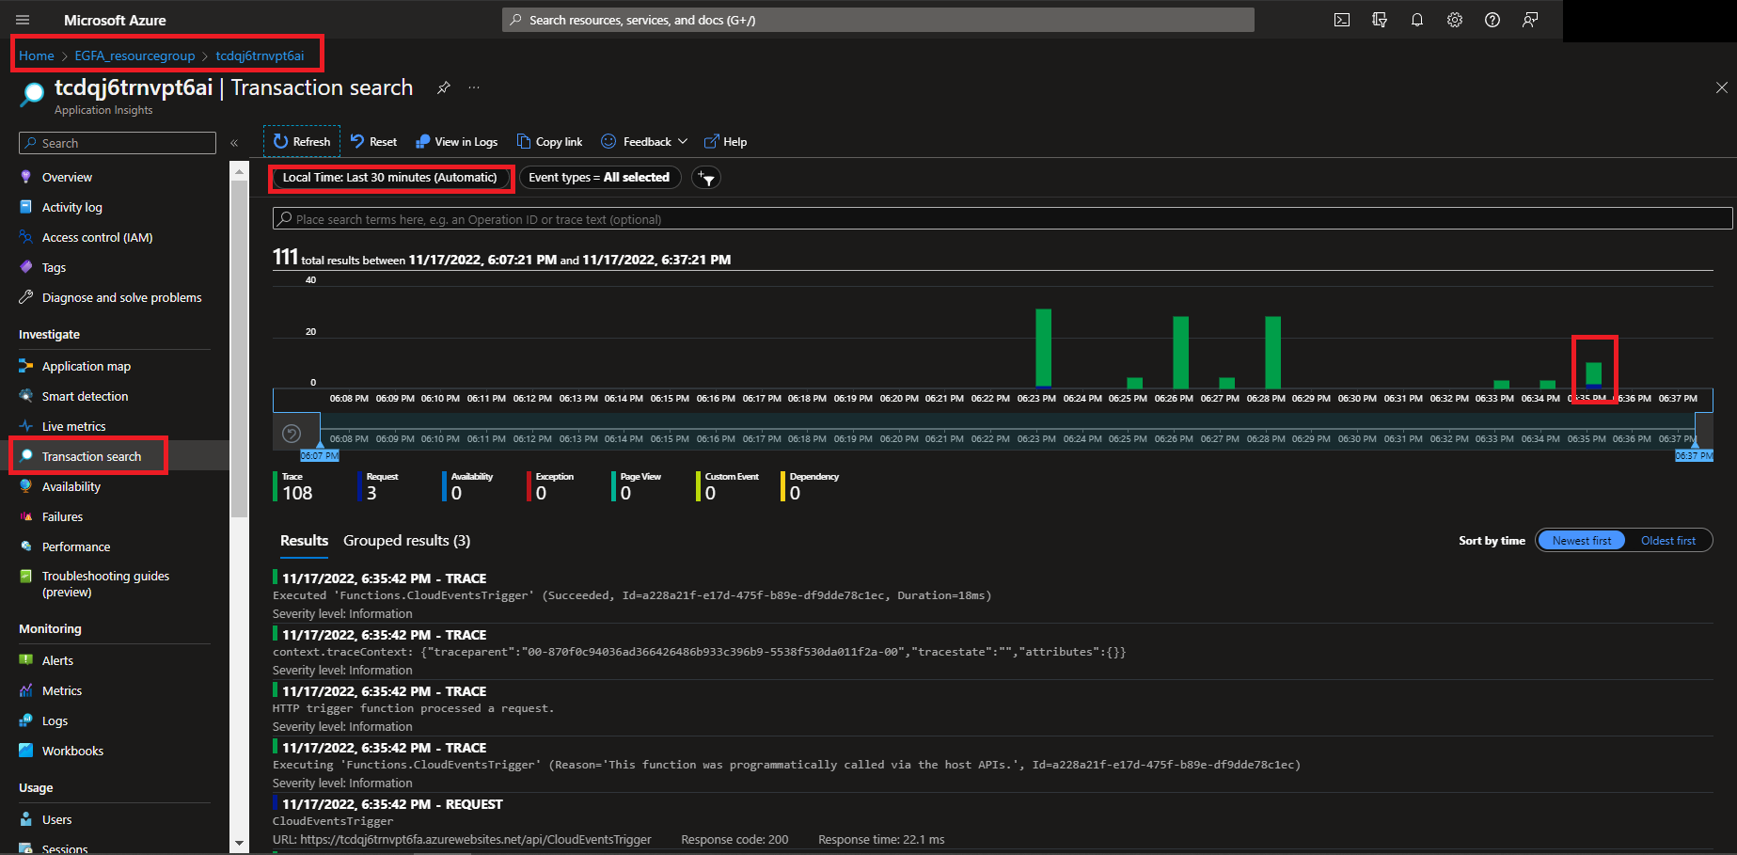This screenshot has width=1737, height=855.
Task: Select the Results tab
Action: [x=304, y=541]
